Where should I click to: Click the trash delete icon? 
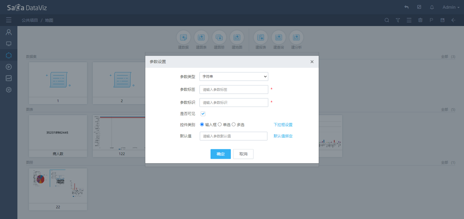click(420, 20)
